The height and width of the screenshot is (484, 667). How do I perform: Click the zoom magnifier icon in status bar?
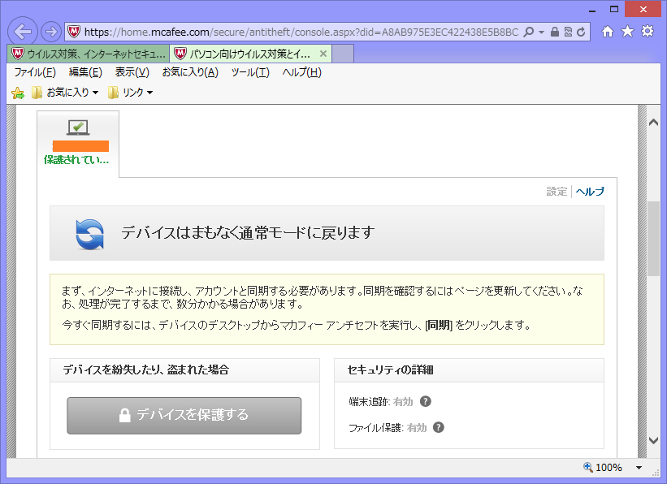(588, 467)
